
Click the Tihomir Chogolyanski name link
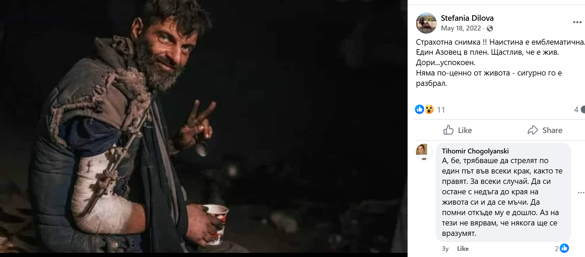click(x=475, y=151)
